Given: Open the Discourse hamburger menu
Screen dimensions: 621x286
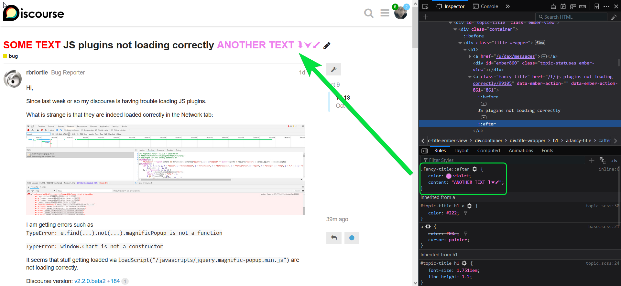Looking at the screenshot, I should pos(385,13).
